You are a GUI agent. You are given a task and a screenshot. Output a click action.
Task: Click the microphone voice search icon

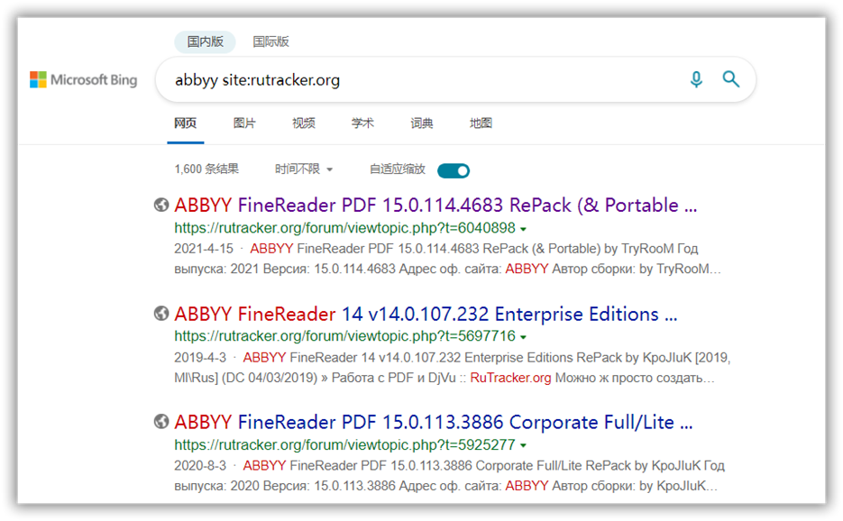[696, 79]
